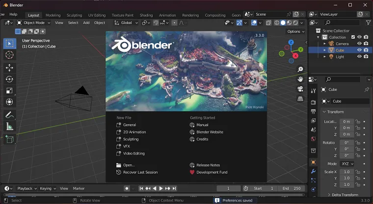Click the pan view hand icon

300,79
